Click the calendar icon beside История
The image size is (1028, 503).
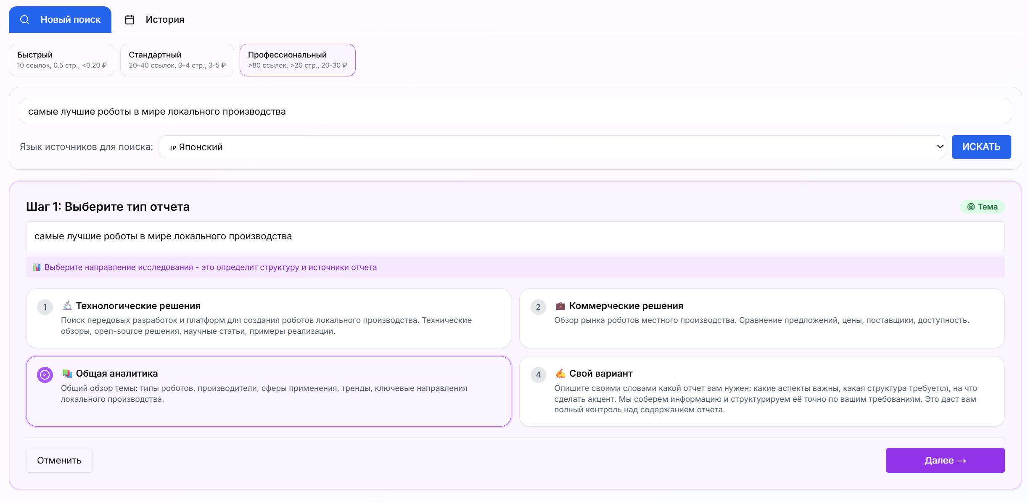pos(129,20)
